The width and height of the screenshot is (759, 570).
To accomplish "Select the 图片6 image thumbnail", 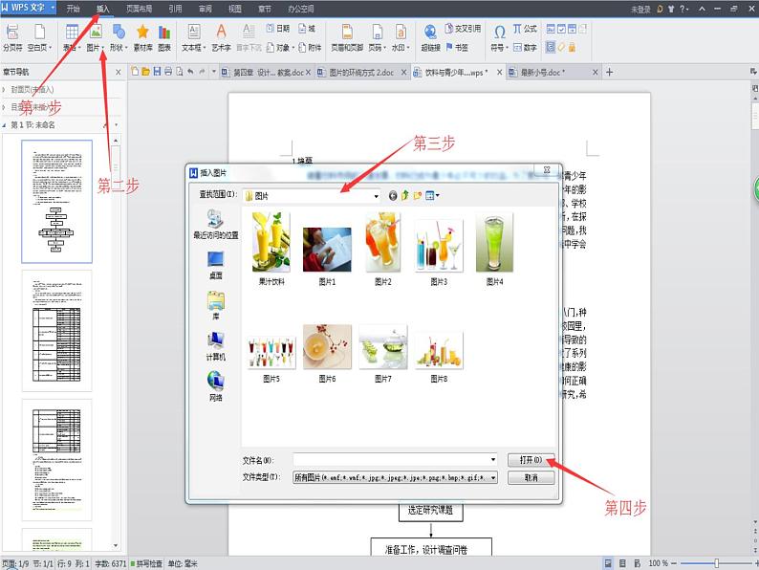I will (327, 347).
